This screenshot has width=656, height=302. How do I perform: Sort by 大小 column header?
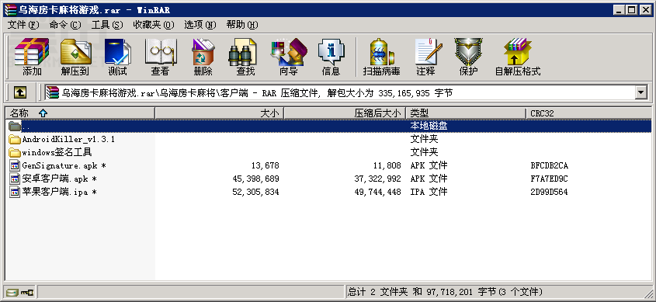click(x=220, y=113)
